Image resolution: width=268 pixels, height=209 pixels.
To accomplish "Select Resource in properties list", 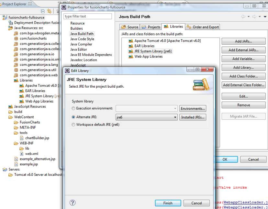I will (77, 23).
